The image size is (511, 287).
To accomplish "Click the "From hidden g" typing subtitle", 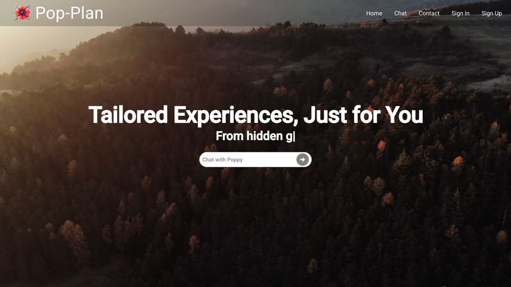I will coord(255,136).
